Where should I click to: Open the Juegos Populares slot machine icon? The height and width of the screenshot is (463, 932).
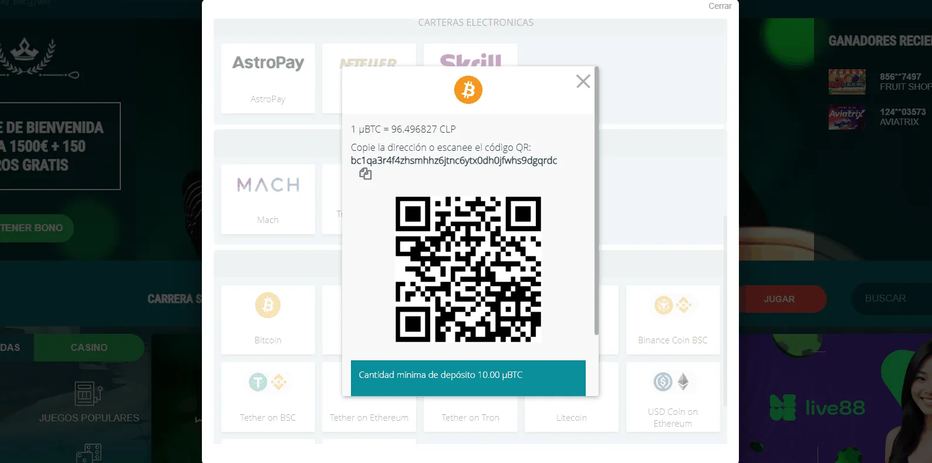click(89, 393)
